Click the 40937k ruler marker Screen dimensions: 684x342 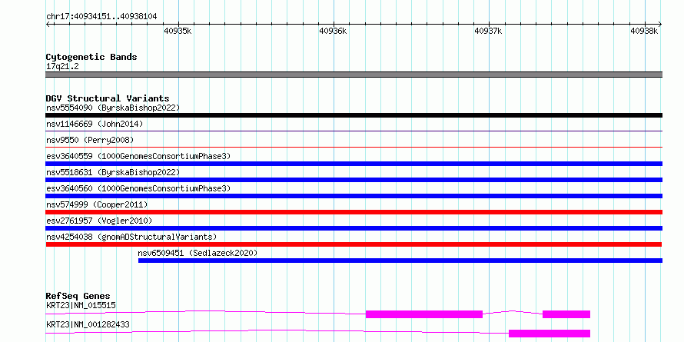(488, 31)
